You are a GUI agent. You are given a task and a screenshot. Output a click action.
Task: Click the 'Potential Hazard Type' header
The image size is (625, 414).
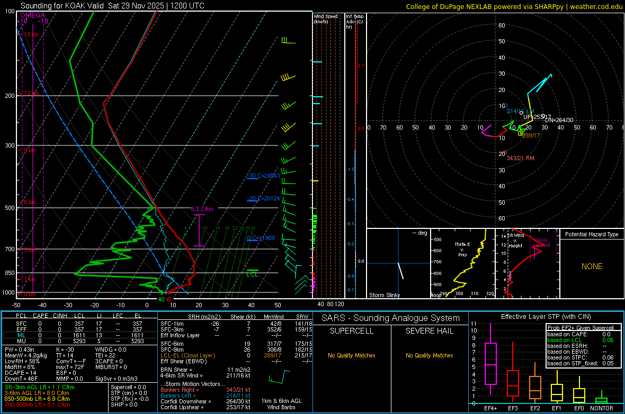click(592, 234)
